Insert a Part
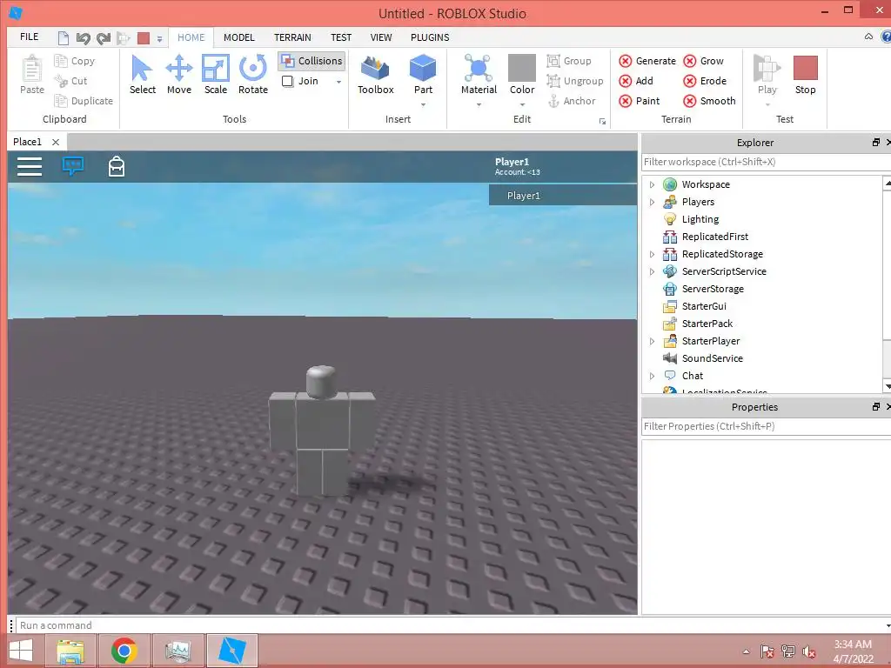891x668 pixels. click(x=423, y=75)
